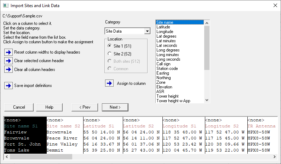Click the app icon in title bar
Image resolution: width=281 pixels, height=164 pixels.
5,6
